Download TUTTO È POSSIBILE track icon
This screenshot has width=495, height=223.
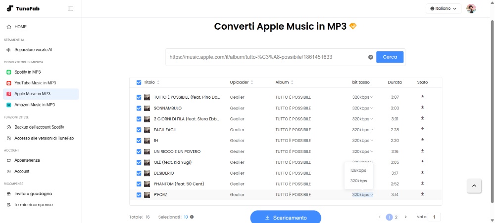[422, 97]
